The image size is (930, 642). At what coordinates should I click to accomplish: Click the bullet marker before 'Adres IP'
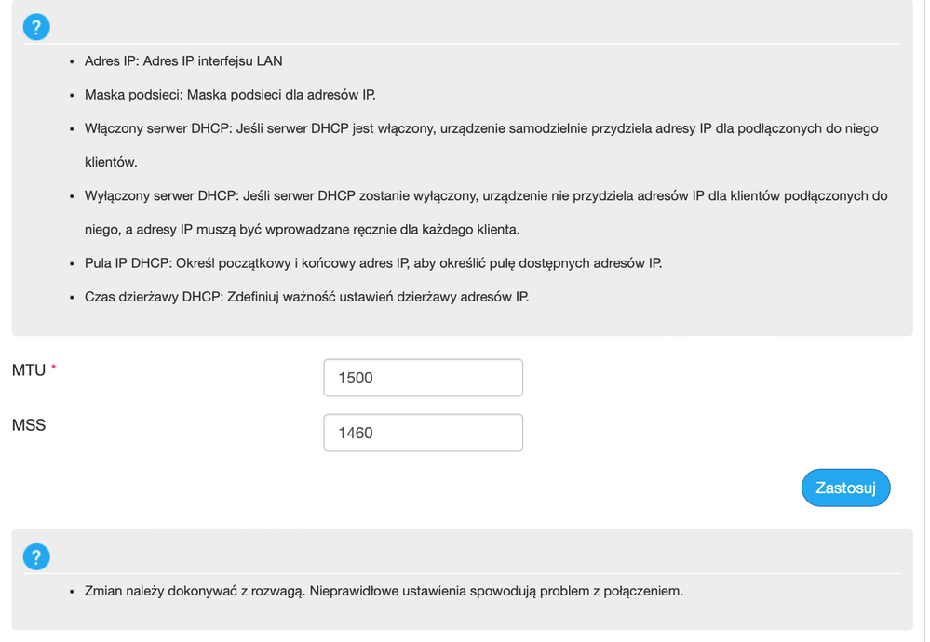click(72, 61)
